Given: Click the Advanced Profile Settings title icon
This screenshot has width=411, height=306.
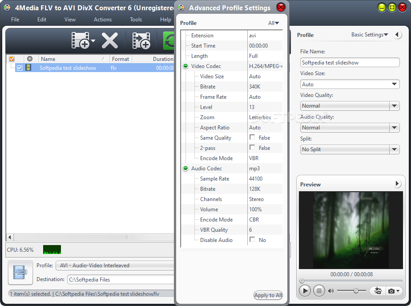Looking at the screenshot, I should (181, 8).
